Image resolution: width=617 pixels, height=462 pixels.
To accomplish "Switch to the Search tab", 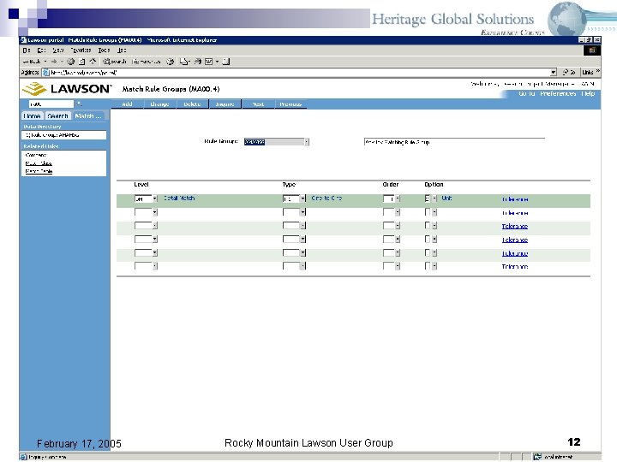I will 57,115.
